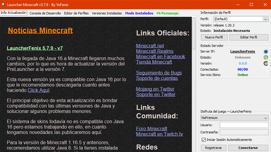Visit Minecraft en Twitch.tv link
This screenshot has width=271, height=152.
point(159,134)
